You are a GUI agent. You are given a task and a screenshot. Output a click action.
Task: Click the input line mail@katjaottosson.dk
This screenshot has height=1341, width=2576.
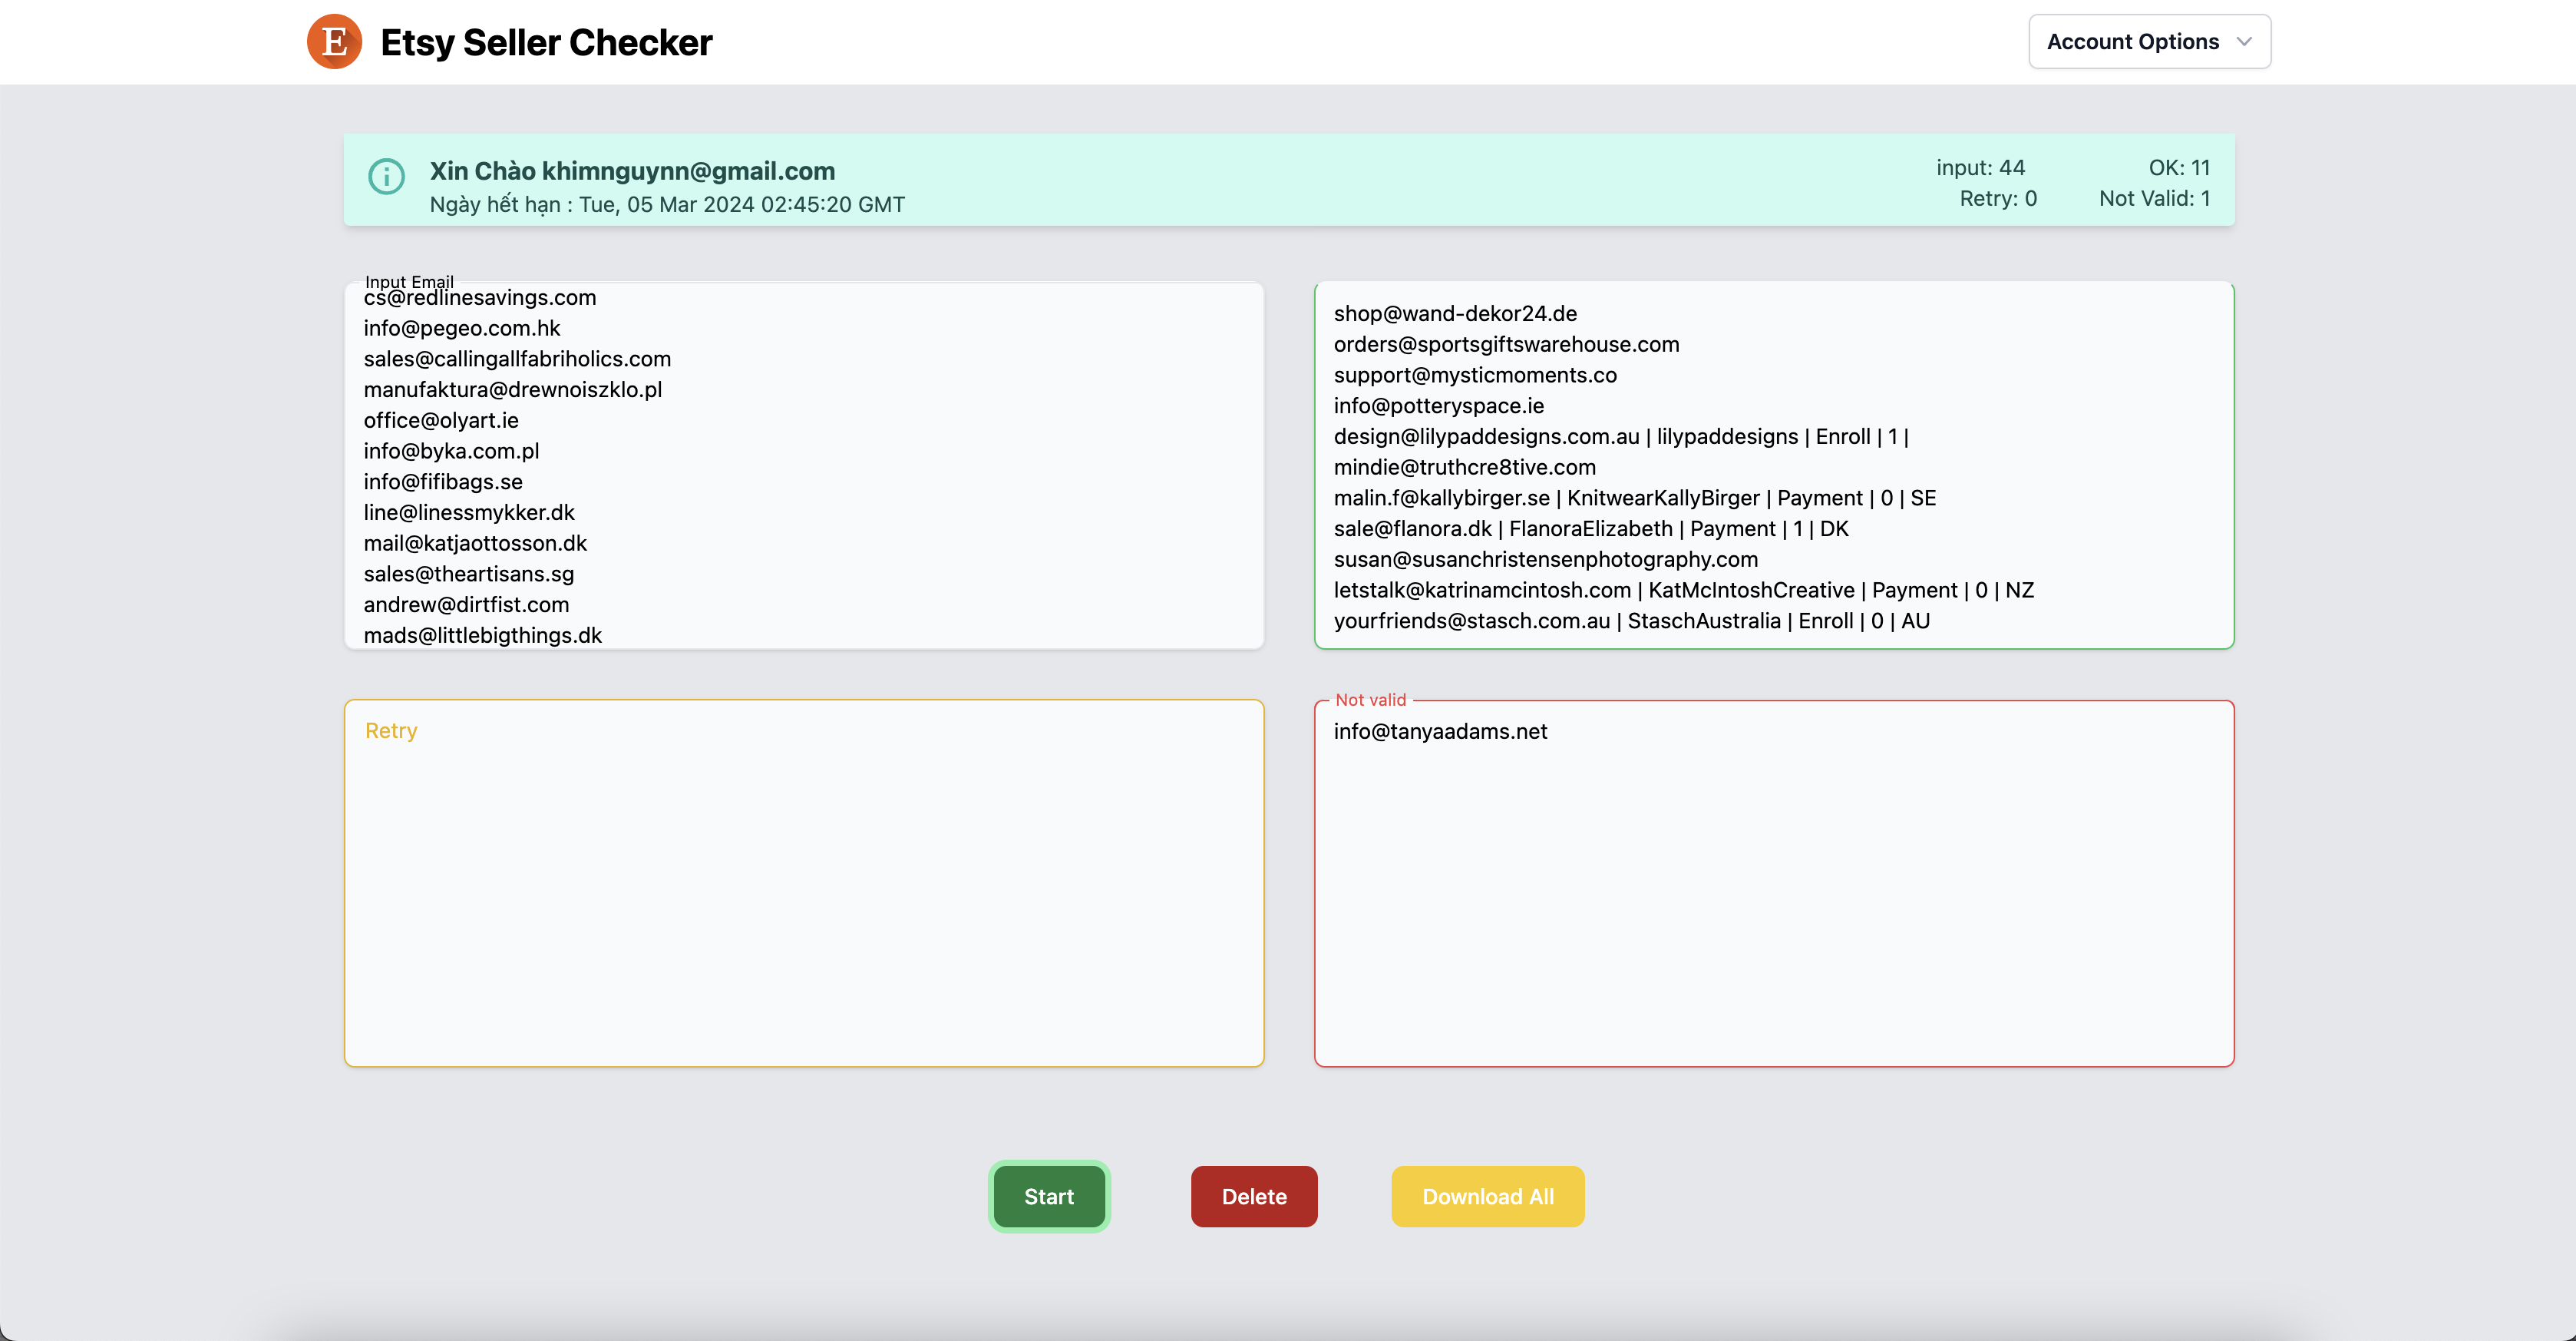point(475,542)
